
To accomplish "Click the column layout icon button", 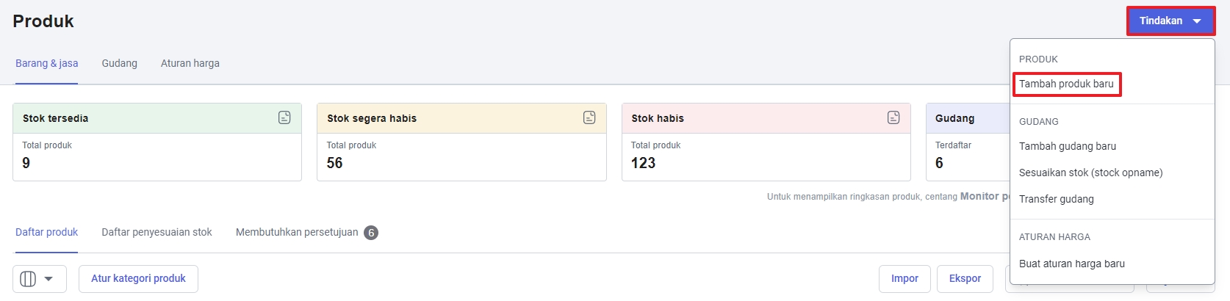I will [x=28, y=279].
